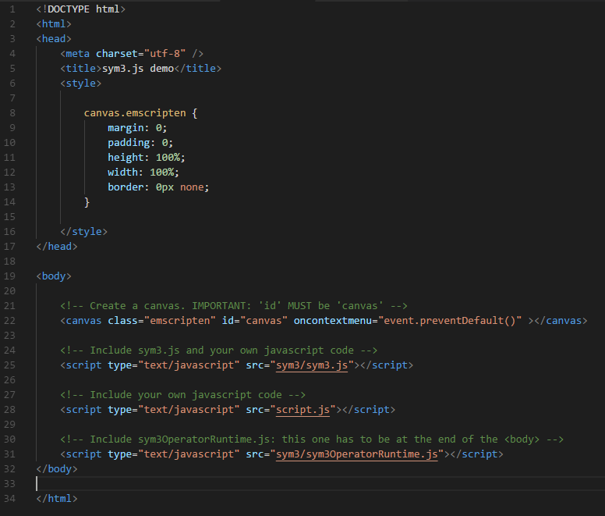This screenshot has width=605, height=516.
Task: Click line number 34 in the gutter
Action: coord(9,499)
